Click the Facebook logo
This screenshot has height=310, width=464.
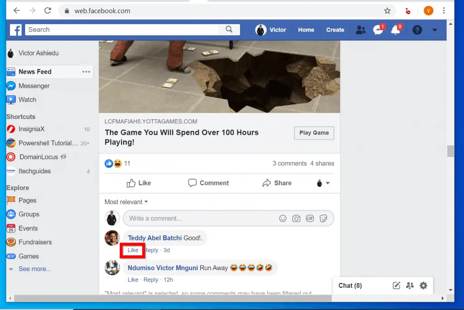(17, 29)
